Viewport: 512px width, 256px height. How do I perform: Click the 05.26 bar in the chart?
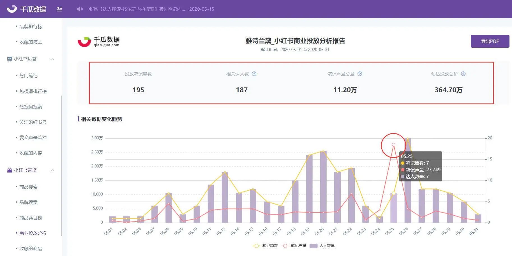coord(407,180)
